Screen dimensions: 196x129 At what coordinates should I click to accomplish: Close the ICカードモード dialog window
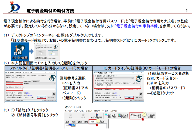tap(142, 73)
